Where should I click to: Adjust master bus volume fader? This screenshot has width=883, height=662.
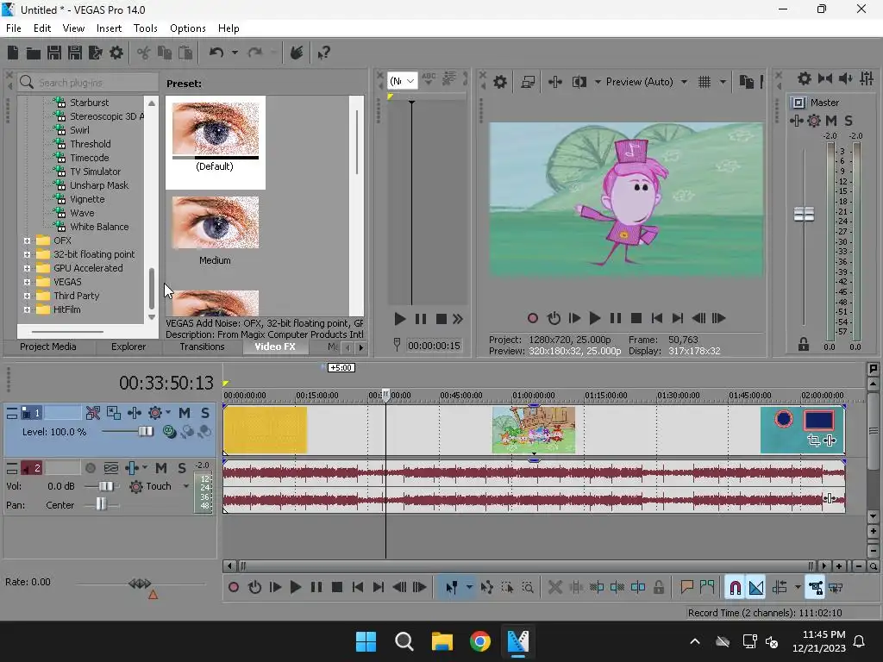coord(804,215)
